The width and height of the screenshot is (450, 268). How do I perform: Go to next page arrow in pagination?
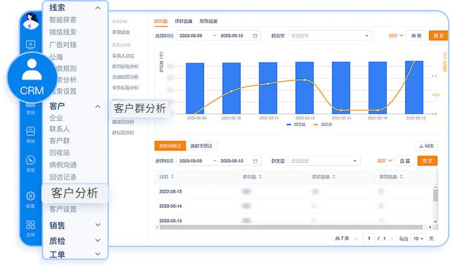pos(392,238)
